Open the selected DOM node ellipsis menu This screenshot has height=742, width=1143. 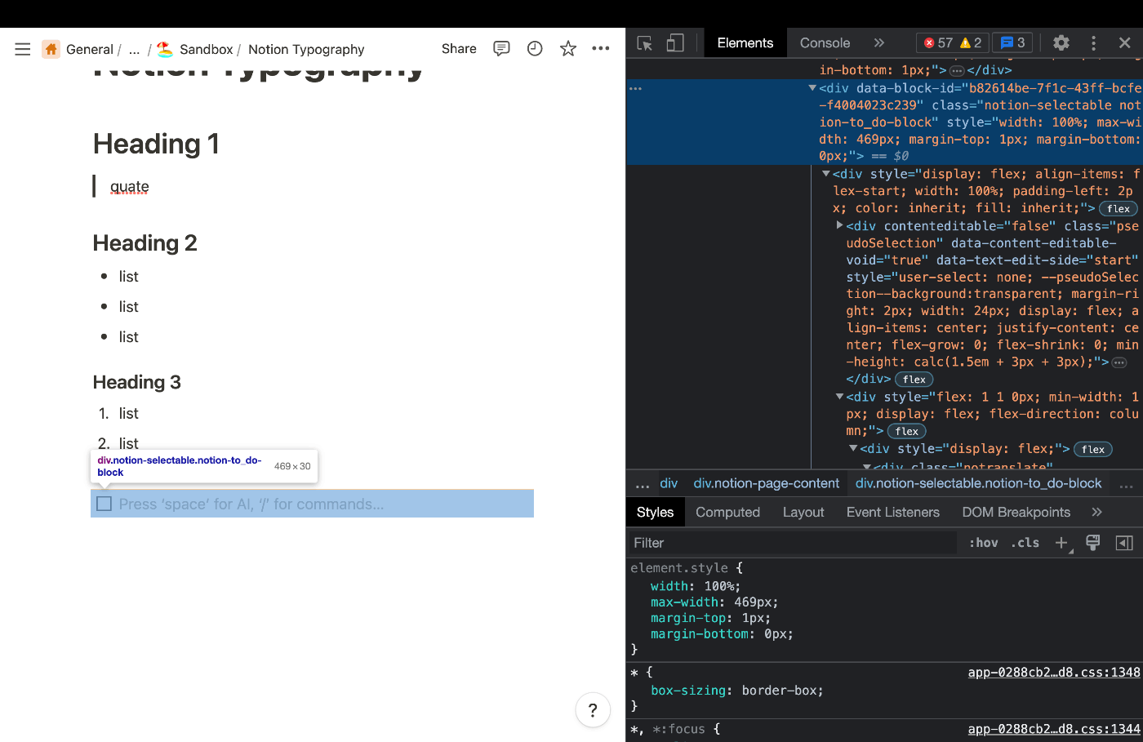(x=636, y=88)
